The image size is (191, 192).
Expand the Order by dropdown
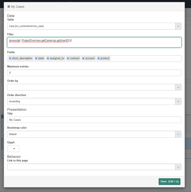(178, 87)
